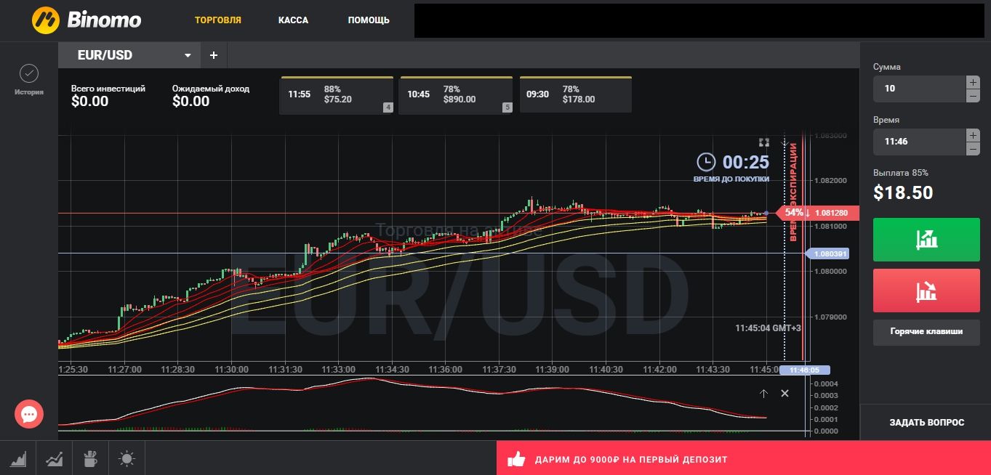Open the Торговля menu
Screen dimensions: 991x475
pos(218,20)
